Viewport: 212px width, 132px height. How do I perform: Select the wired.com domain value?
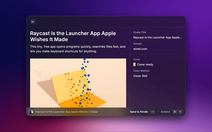pyautogui.click(x=140, y=49)
